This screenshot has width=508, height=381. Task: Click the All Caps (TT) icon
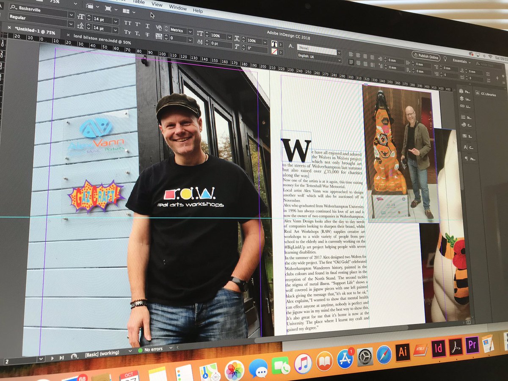click(128, 23)
